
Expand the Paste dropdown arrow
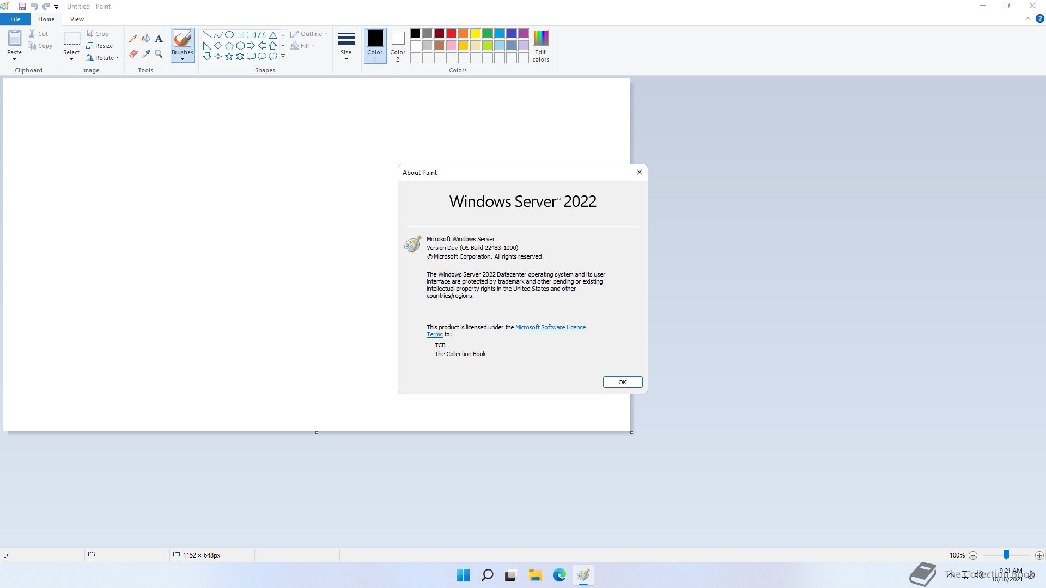click(x=15, y=59)
